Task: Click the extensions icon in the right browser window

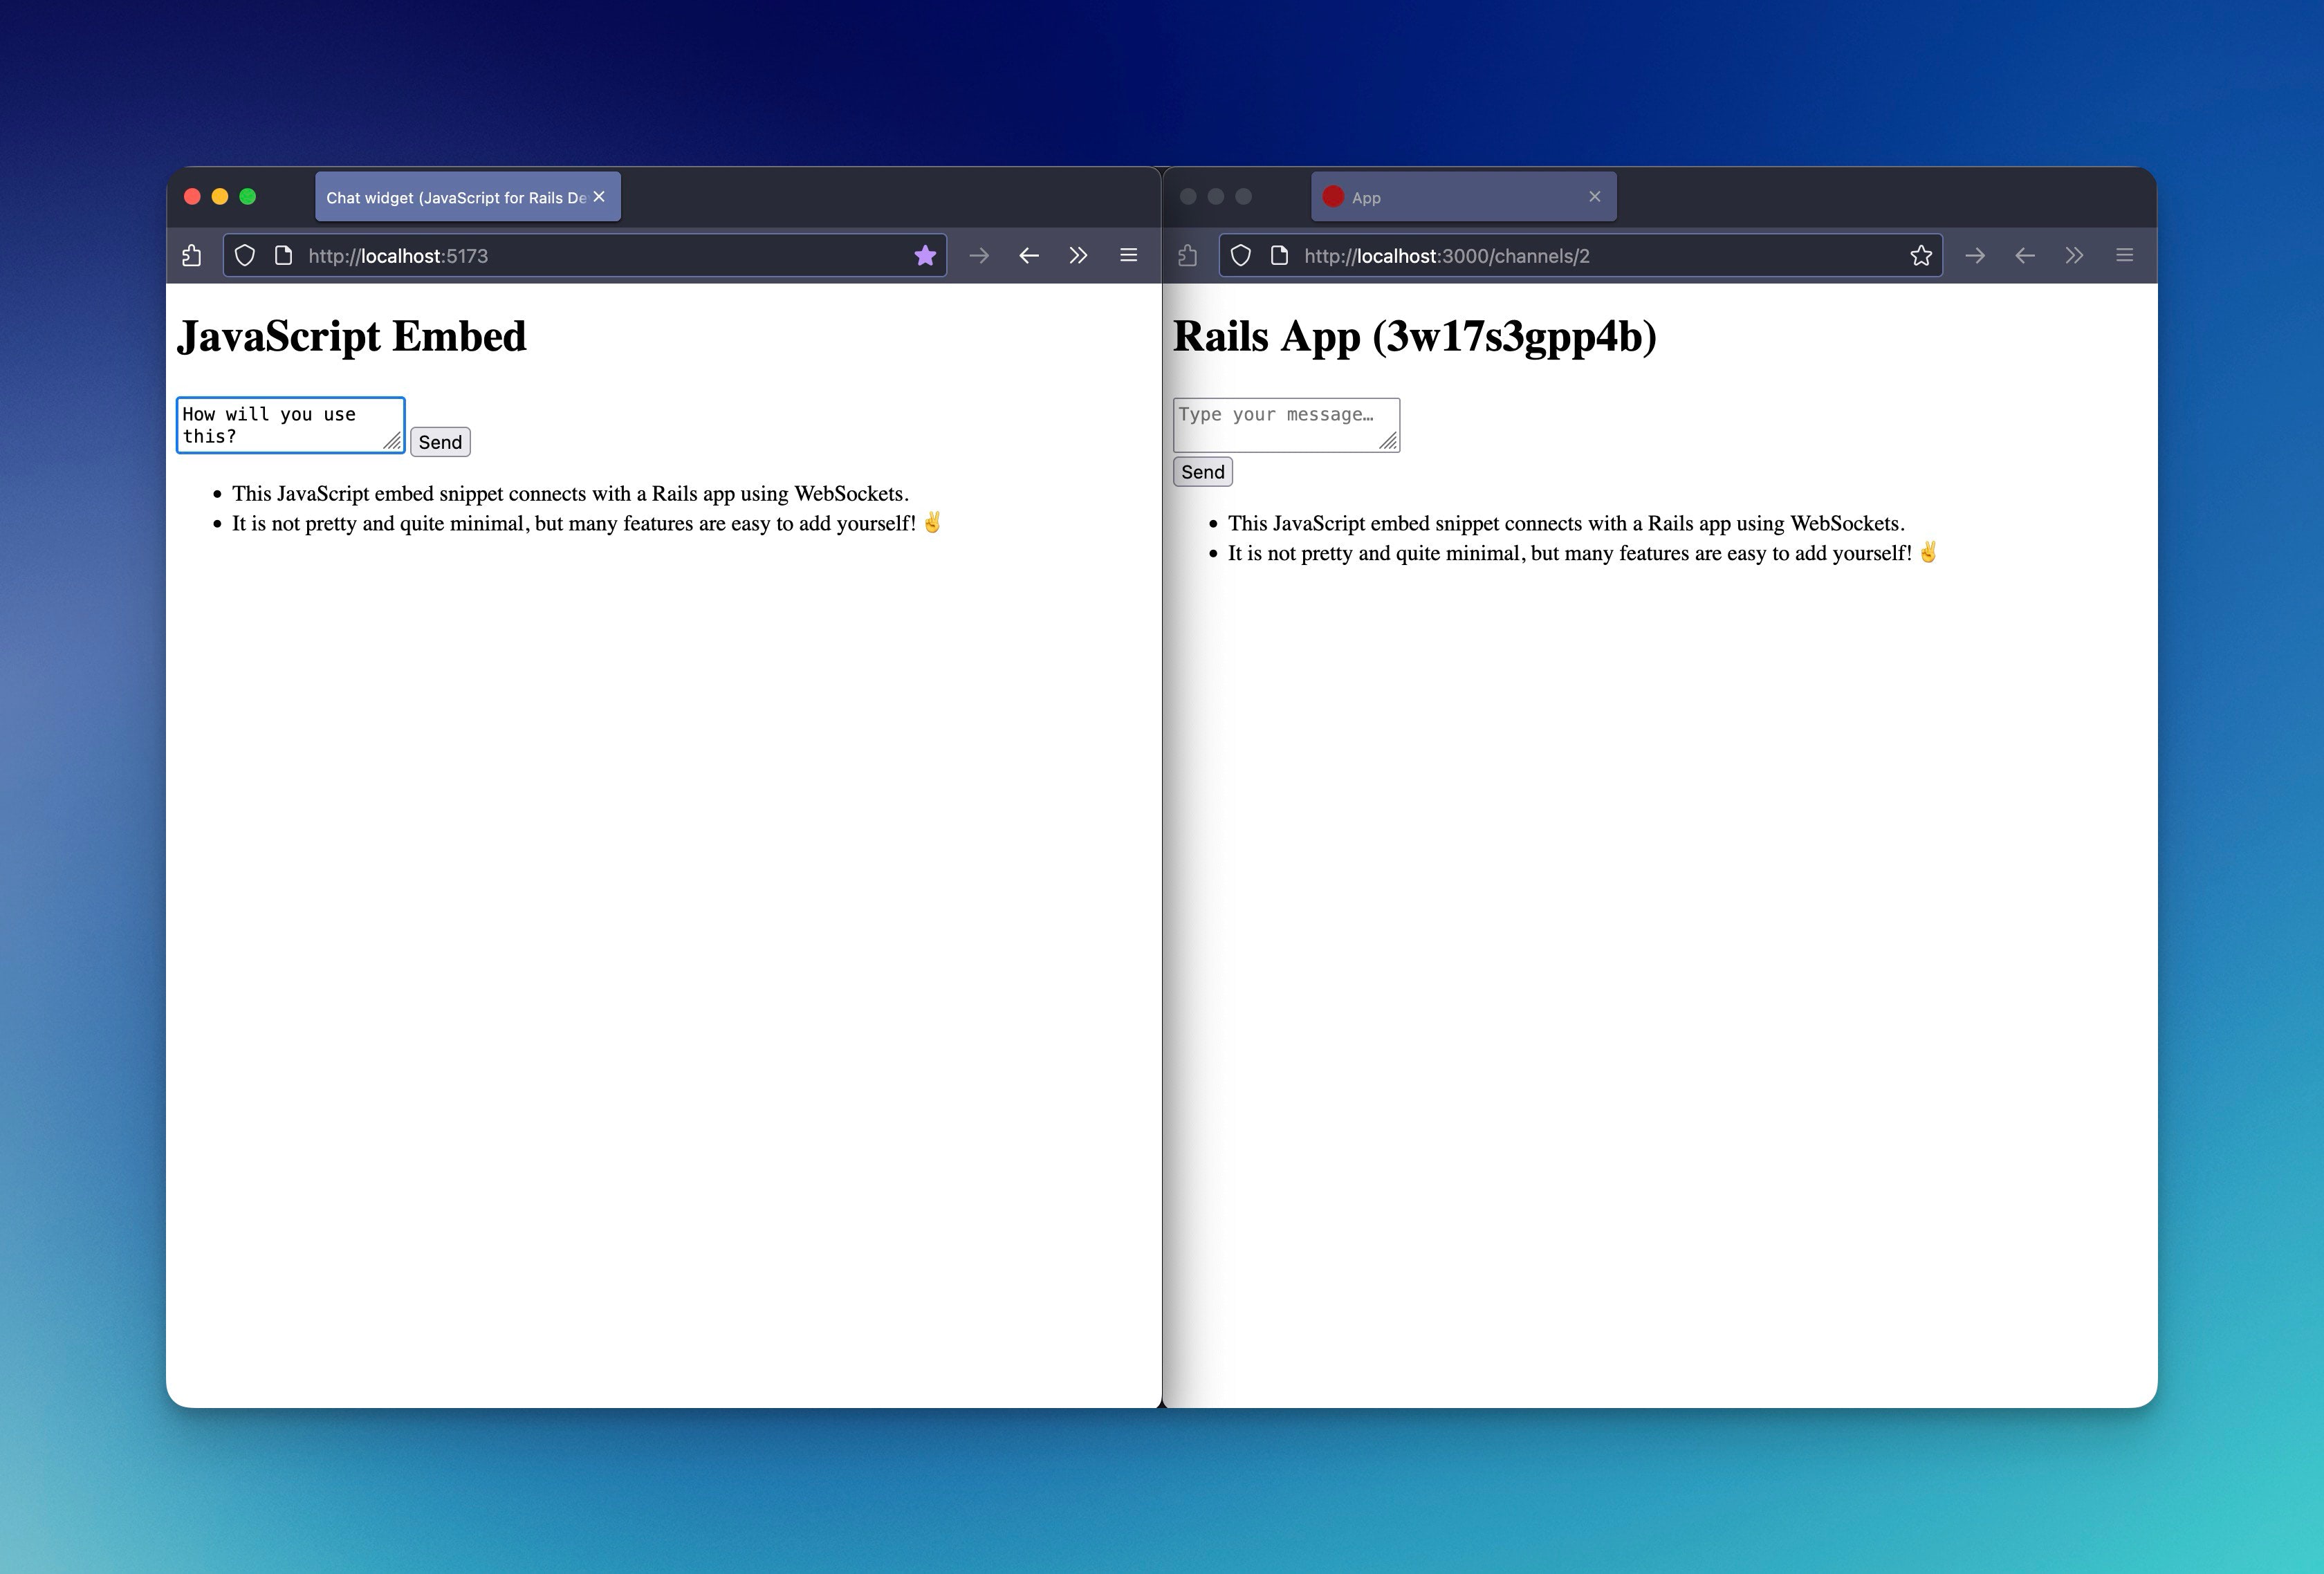Action: 1188,256
